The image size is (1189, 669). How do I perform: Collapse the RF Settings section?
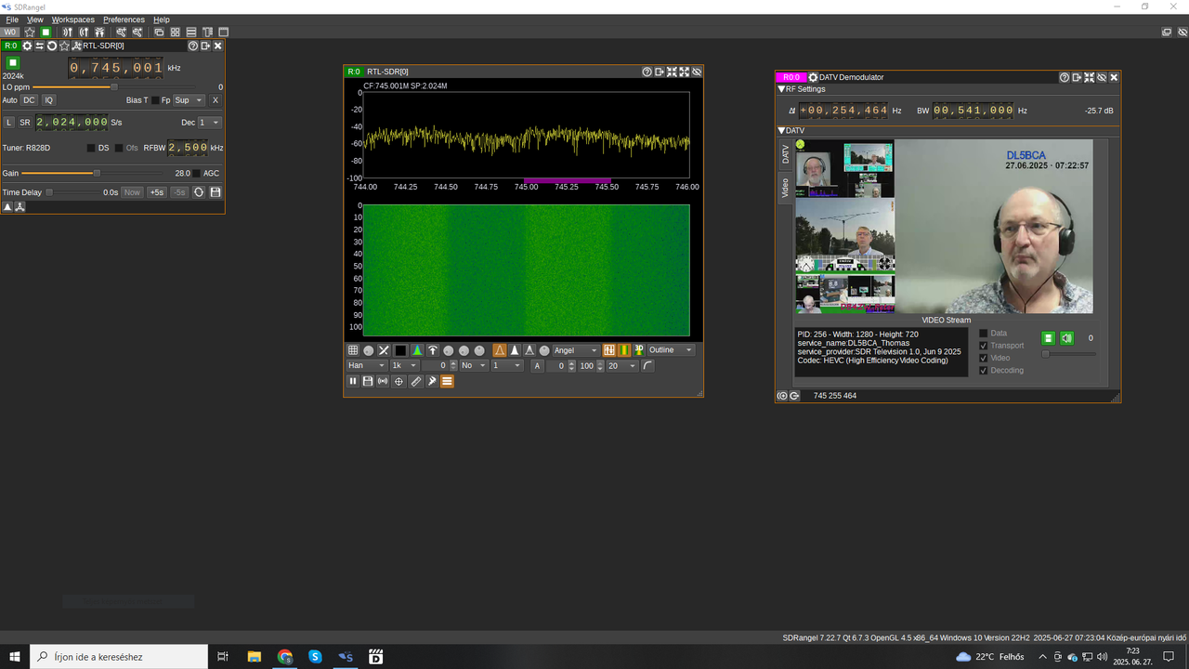[782, 89]
